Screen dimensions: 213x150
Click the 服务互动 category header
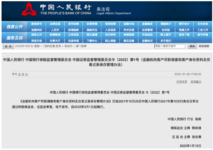[14, 38]
